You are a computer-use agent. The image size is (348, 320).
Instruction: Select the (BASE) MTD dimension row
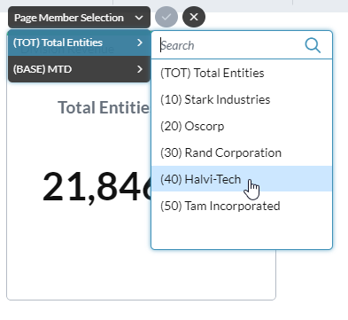pyautogui.click(x=79, y=69)
